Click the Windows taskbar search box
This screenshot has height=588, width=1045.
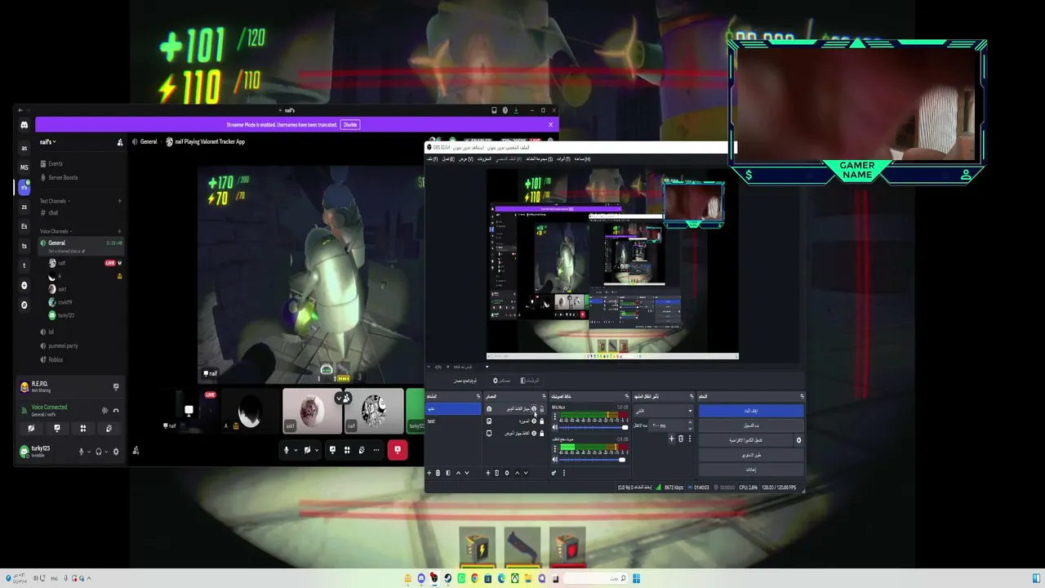click(x=595, y=578)
